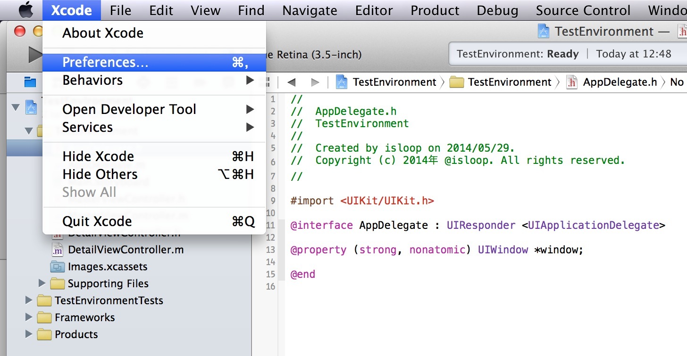Click the @interface AppDelegate line

(478, 225)
